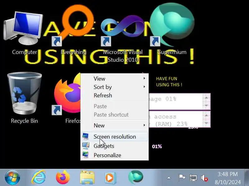Click the Personalize menu icon
Viewport: 249px width, 186px height.
coord(86,155)
